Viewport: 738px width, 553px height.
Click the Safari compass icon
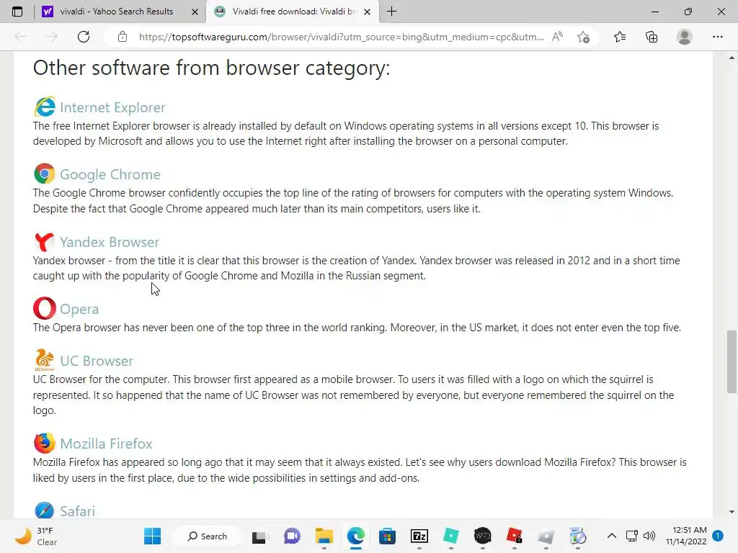44,510
